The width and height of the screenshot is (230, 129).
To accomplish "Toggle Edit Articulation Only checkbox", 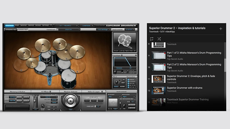I will pos(134,99).
